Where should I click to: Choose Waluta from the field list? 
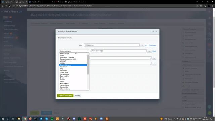(x=73, y=63)
